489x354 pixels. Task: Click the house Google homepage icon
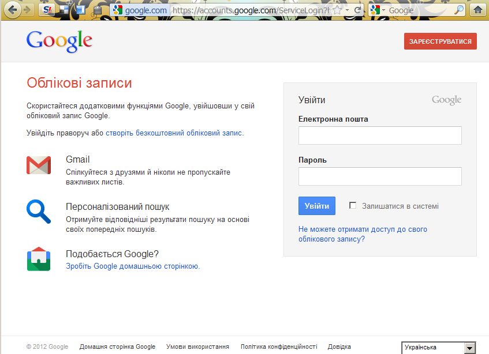pyautogui.click(x=39, y=259)
